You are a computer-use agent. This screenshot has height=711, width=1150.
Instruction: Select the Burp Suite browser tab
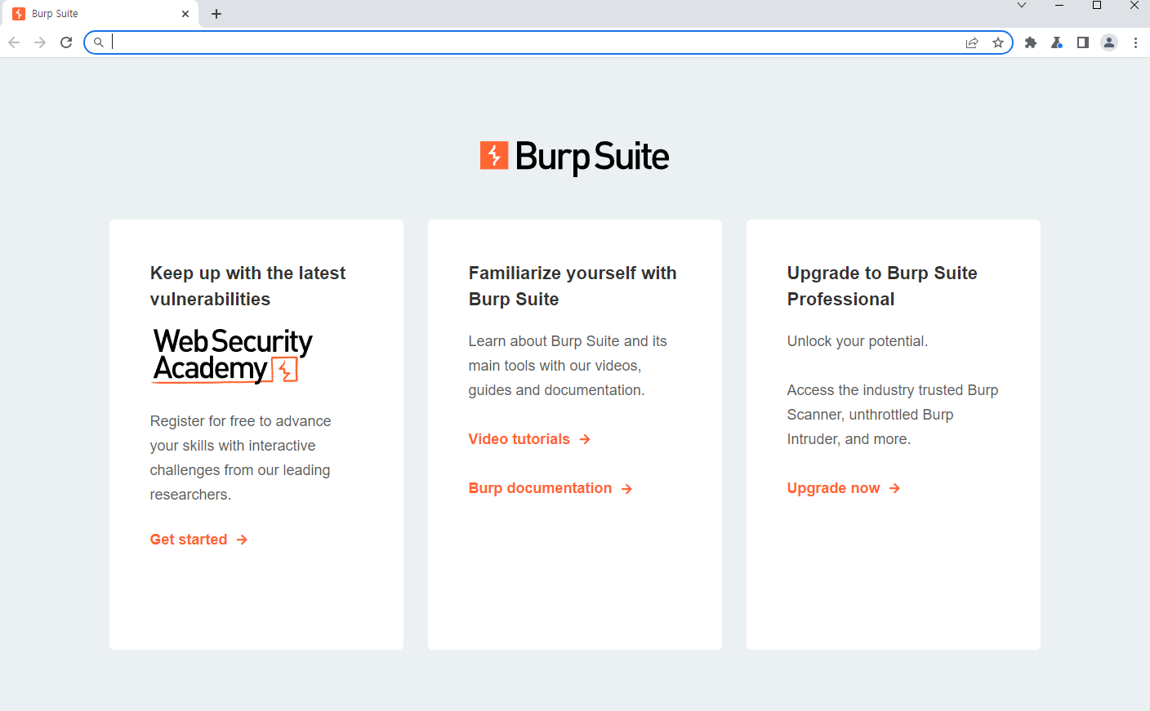click(x=102, y=14)
